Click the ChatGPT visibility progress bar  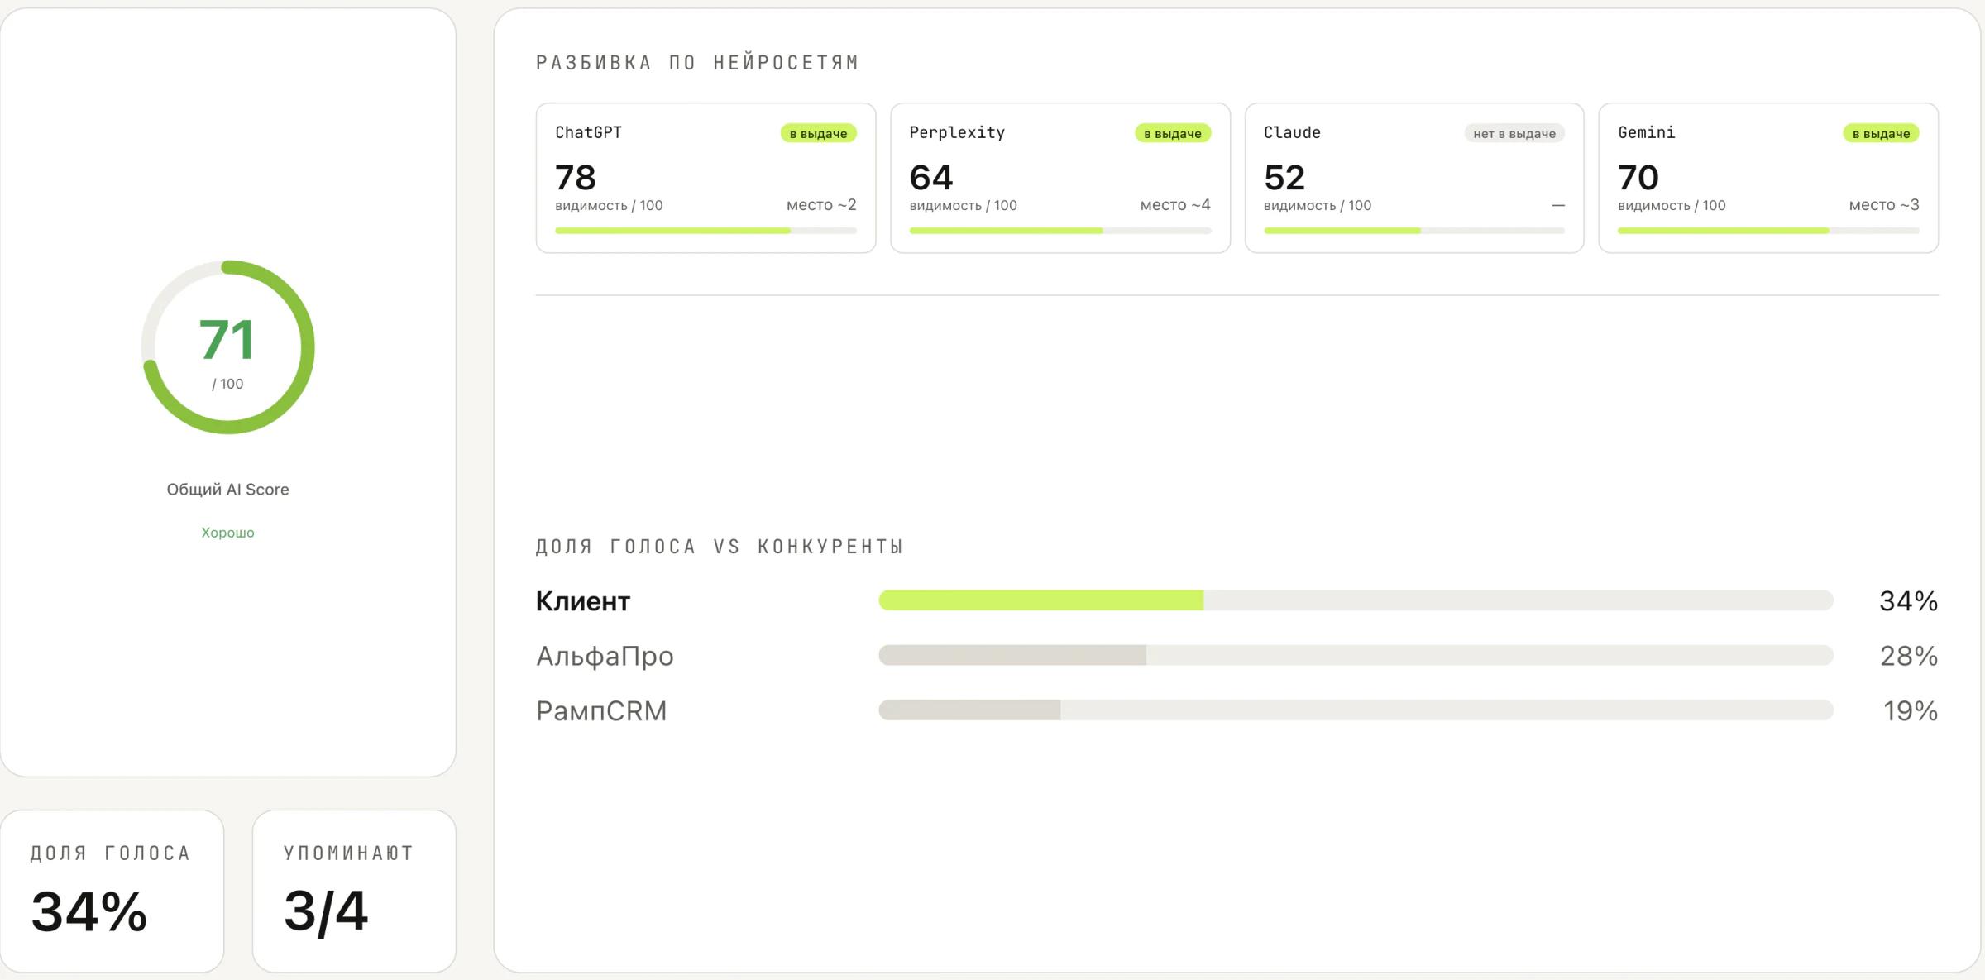point(706,231)
